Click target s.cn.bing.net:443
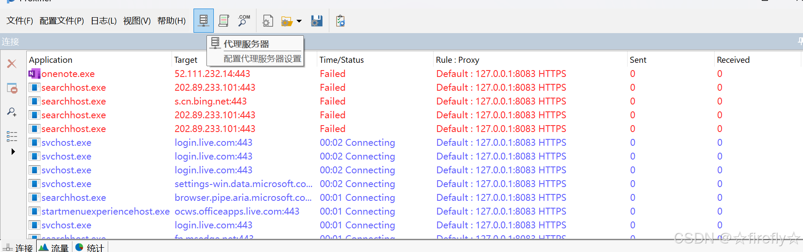803x252 pixels. tap(210, 101)
